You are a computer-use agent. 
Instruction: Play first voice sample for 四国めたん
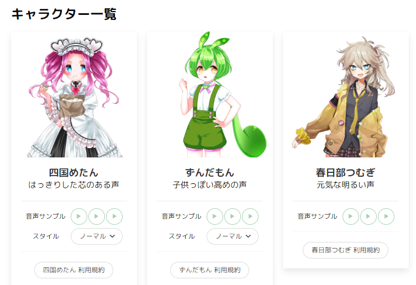pyautogui.click(x=79, y=217)
